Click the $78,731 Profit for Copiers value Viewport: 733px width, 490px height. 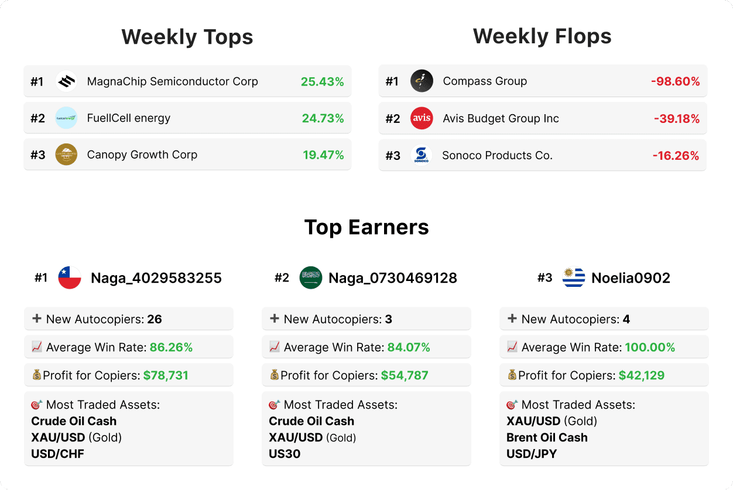(166, 375)
